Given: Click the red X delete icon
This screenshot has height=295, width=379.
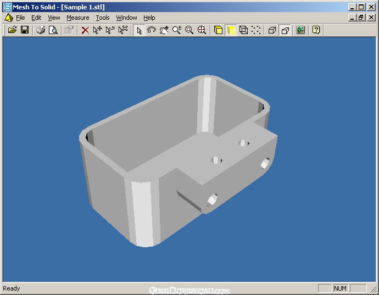Looking at the screenshot, I should tap(85, 30).
